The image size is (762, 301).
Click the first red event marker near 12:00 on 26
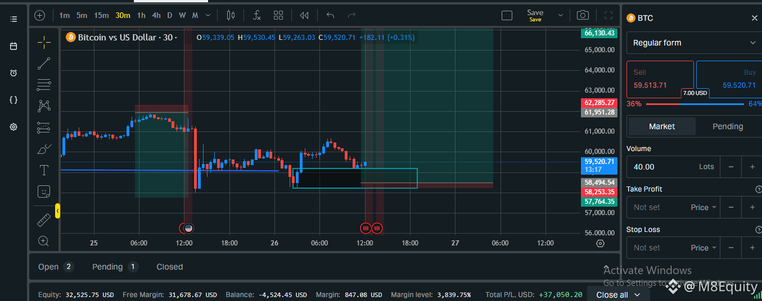point(366,228)
